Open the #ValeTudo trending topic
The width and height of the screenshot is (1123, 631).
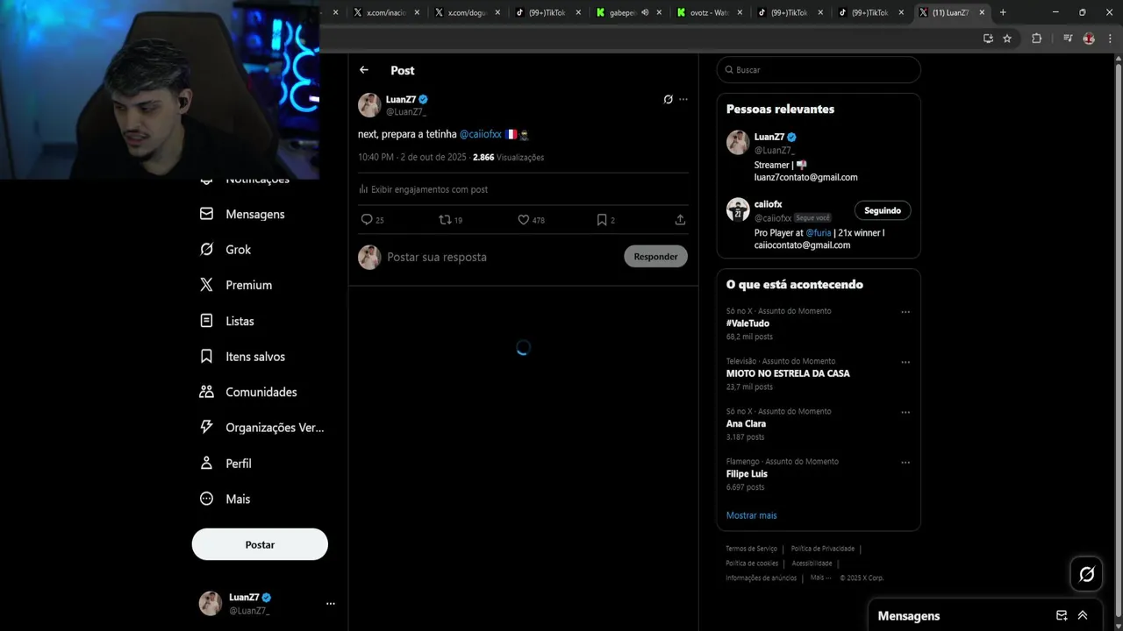(747, 323)
